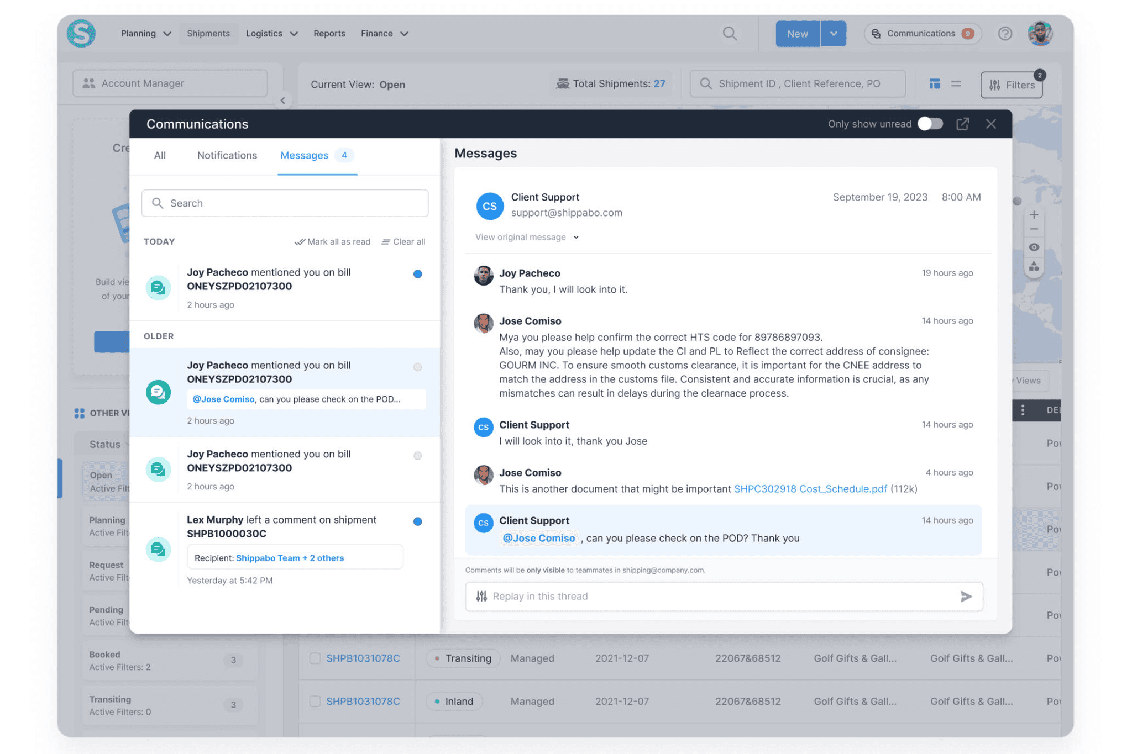
Task: Click chat icon of Lex Murphy comment
Action: (x=158, y=549)
